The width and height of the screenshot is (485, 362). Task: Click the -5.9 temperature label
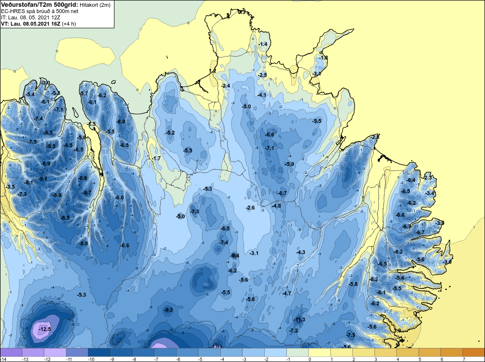[x=290, y=164]
